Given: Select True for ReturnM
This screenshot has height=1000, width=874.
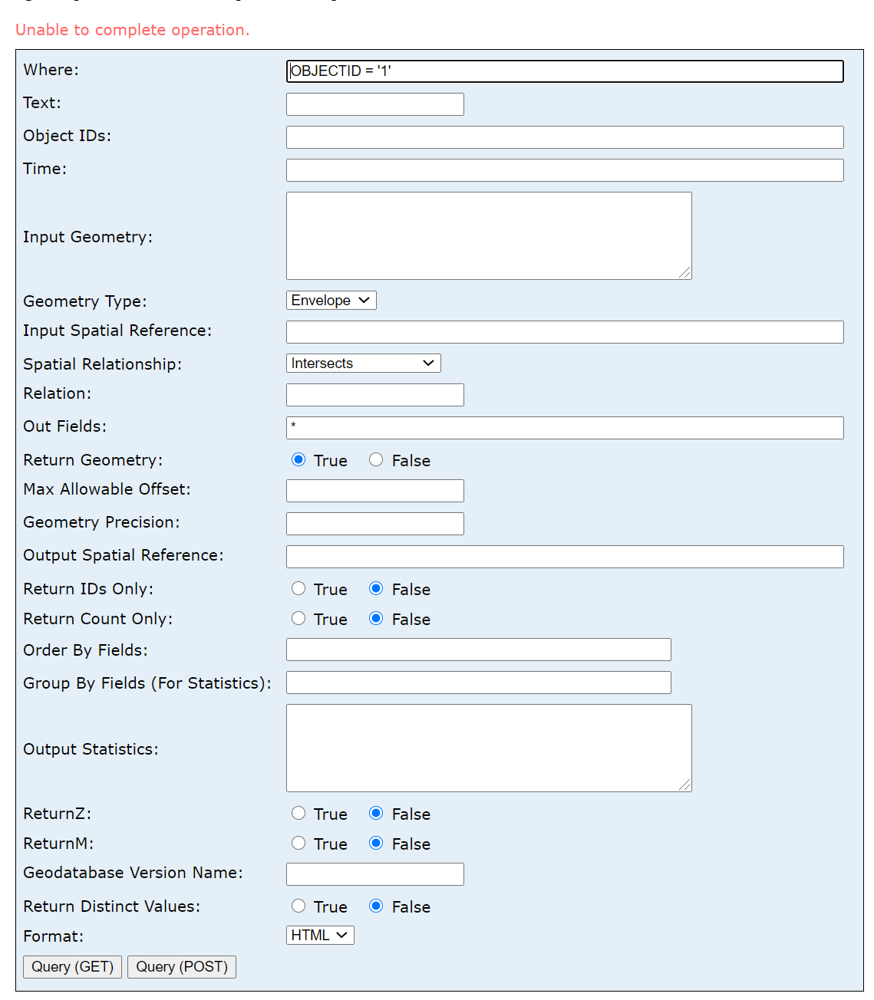Looking at the screenshot, I should point(298,843).
